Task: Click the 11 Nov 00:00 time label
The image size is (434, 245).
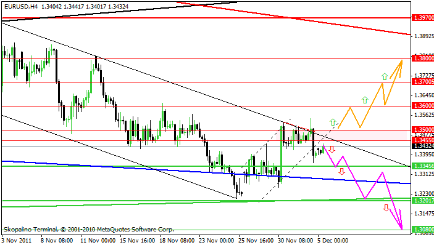Action: [98, 241]
